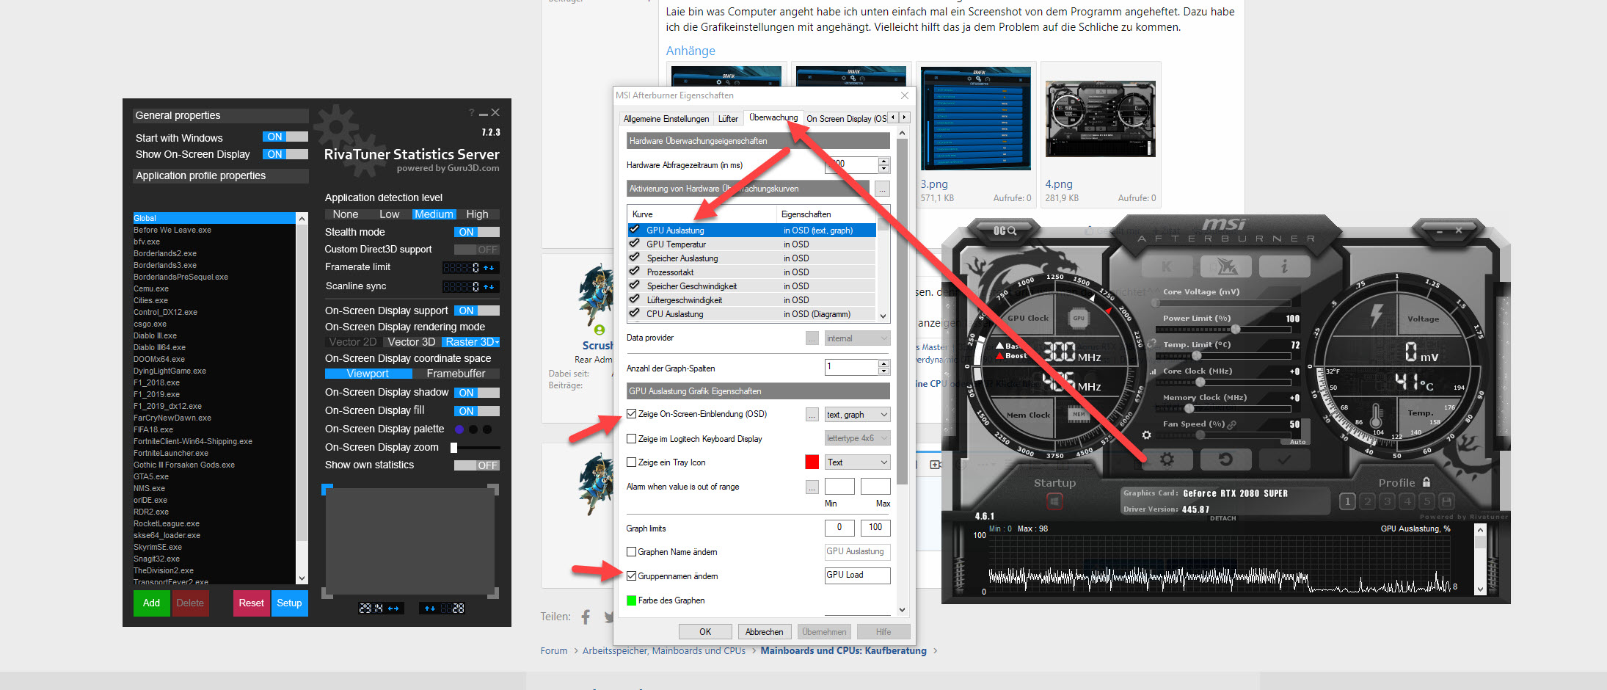This screenshot has width=1607, height=690.
Task: Check Zeige im Logitech Keyboard Display
Action: [631, 439]
